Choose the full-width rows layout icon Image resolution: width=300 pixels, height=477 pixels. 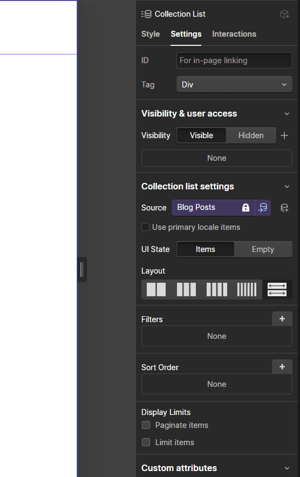pyautogui.click(x=277, y=289)
